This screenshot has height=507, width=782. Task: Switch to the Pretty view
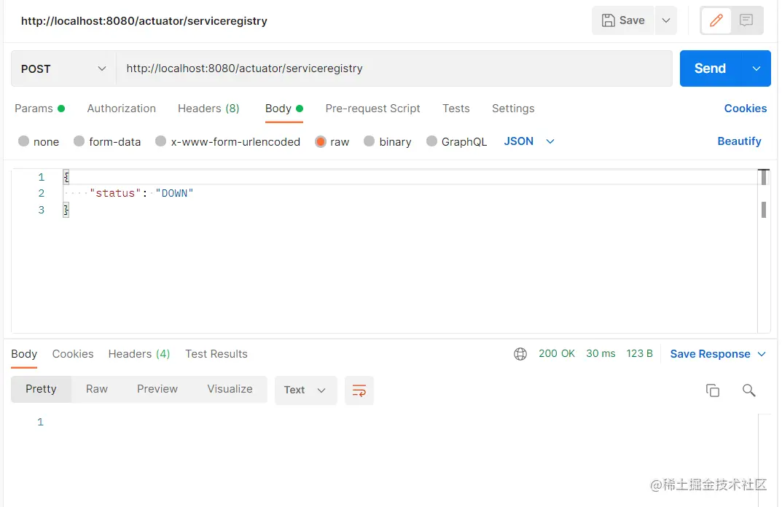click(x=41, y=389)
